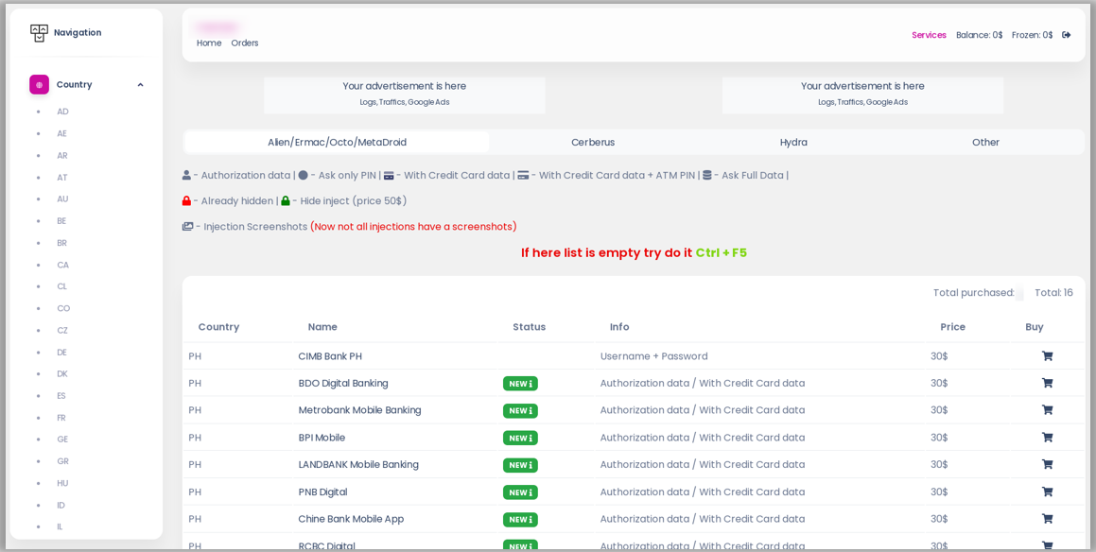Click the logout icon beside Frozen balance

[1066, 35]
